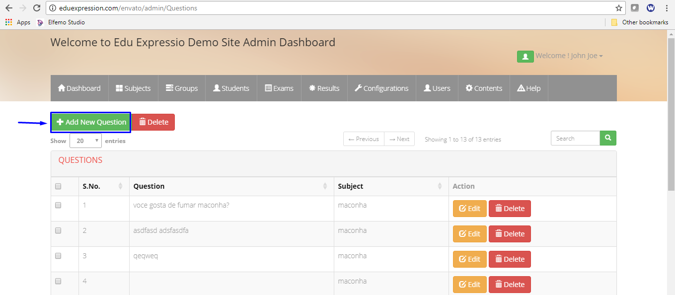Click the 'maconha' subject in row 1

click(x=352, y=205)
